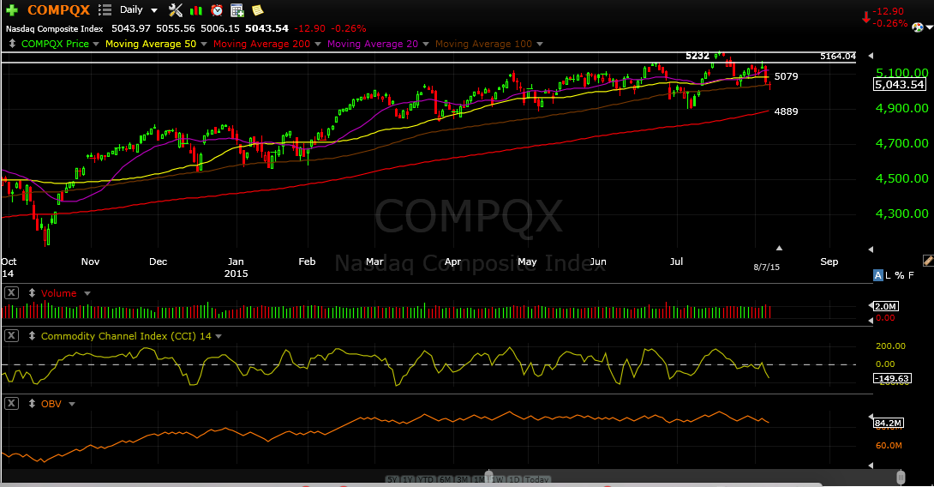This screenshot has width=934, height=487.
Task: Select the 1Y range button
Action: (407, 480)
